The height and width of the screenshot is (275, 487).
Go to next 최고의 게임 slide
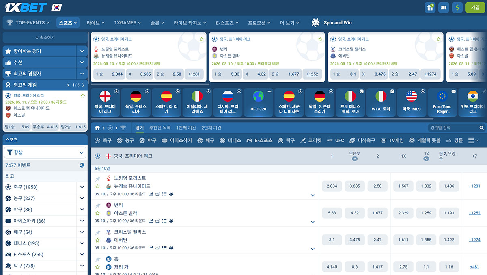pyautogui.click(x=84, y=85)
